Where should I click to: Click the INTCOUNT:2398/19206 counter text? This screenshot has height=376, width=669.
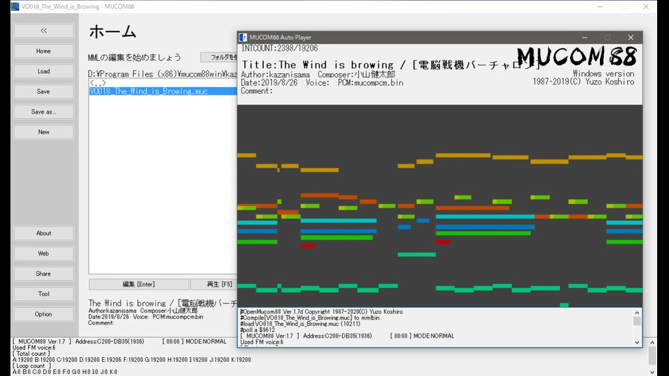pyautogui.click(x=279, y=48)
